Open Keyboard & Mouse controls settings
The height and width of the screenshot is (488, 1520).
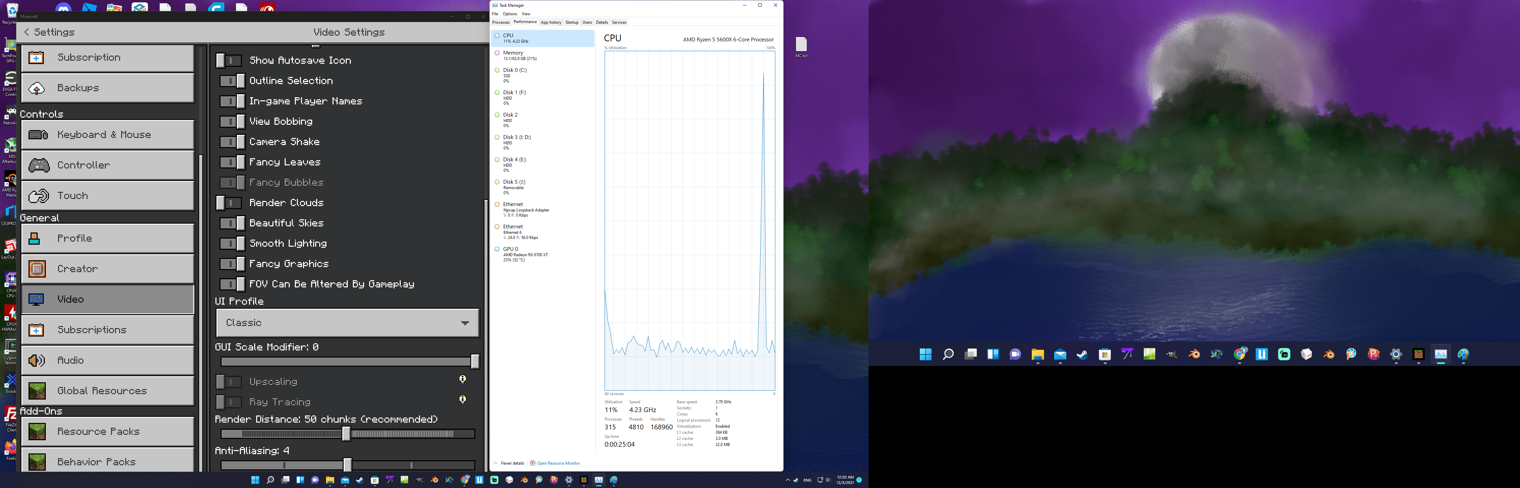pos(108,135)
